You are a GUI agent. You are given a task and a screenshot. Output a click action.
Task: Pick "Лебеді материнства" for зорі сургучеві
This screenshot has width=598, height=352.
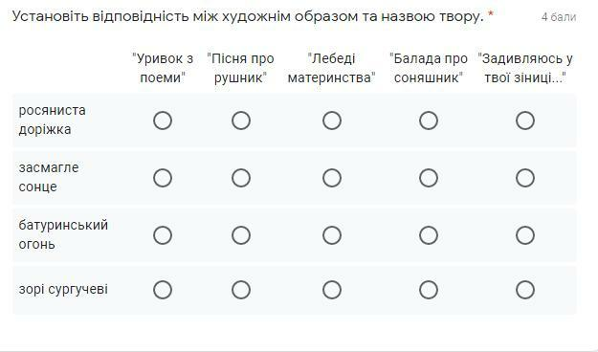[332, 290]
